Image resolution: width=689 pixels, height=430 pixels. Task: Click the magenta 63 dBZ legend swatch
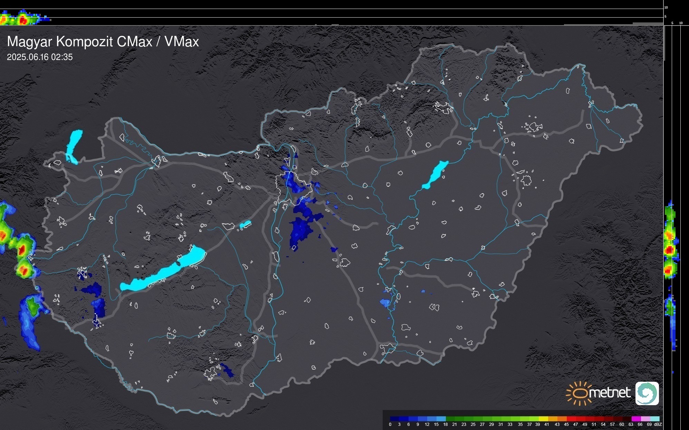click(635, 419)
